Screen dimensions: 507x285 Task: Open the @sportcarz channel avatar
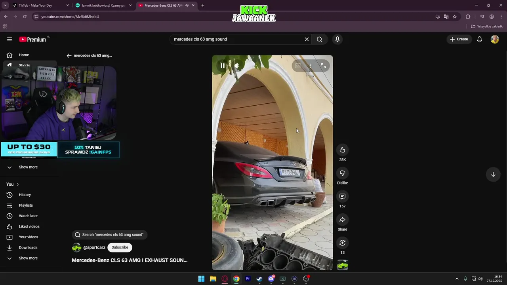pyautogui.click(x=76, y=248)
